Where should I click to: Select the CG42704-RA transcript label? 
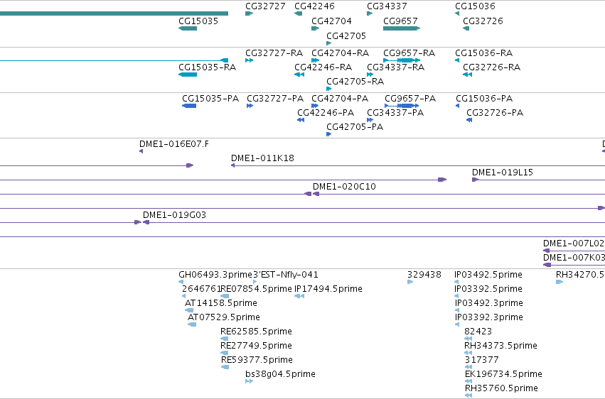point(341,53)
